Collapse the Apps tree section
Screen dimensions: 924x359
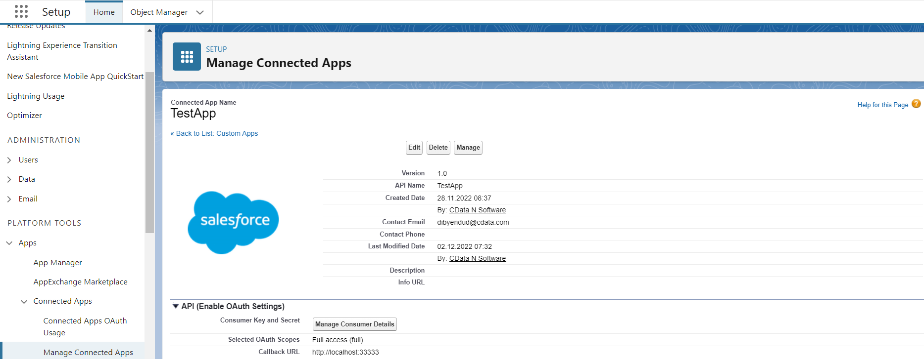[x=9, y=243]
